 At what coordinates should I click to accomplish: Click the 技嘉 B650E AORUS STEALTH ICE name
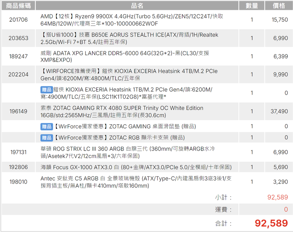(x=129, y=38)
